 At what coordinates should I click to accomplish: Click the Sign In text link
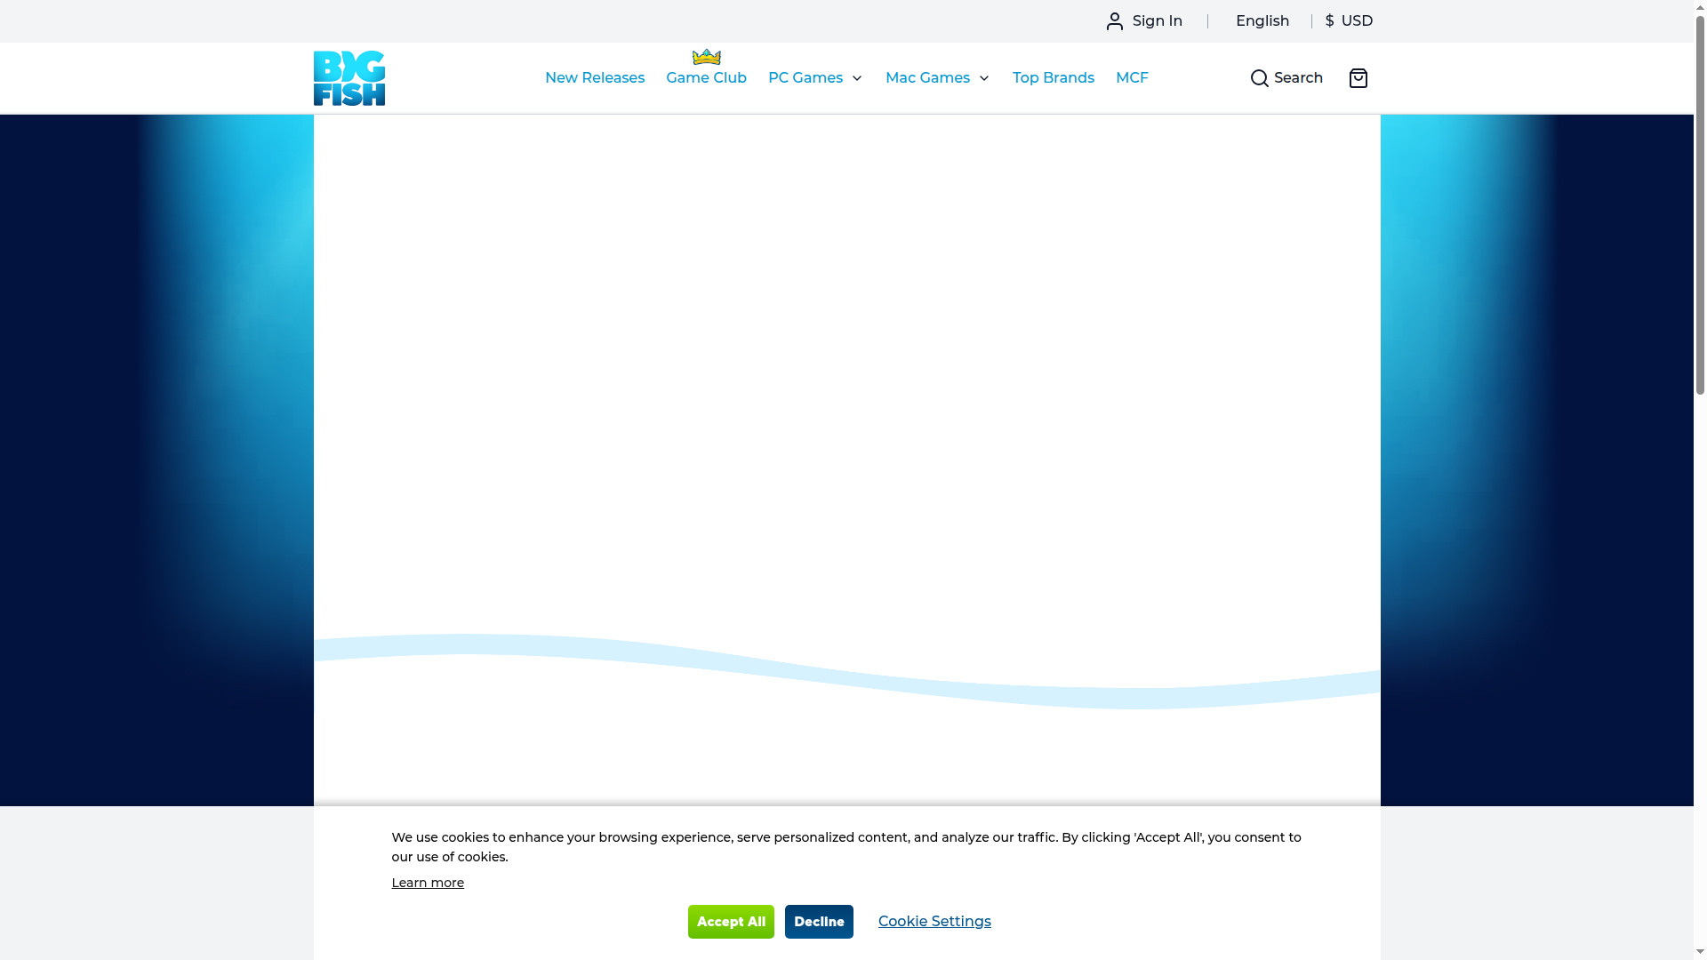point(1157,21)
